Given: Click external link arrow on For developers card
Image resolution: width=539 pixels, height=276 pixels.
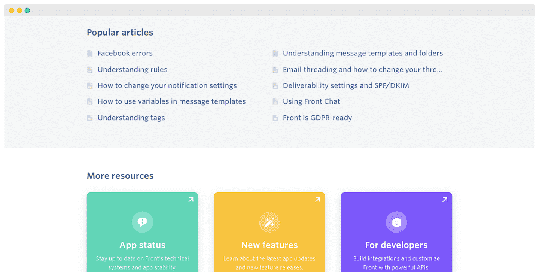Looking at the screenshot, I should click(x=445, y=200).
